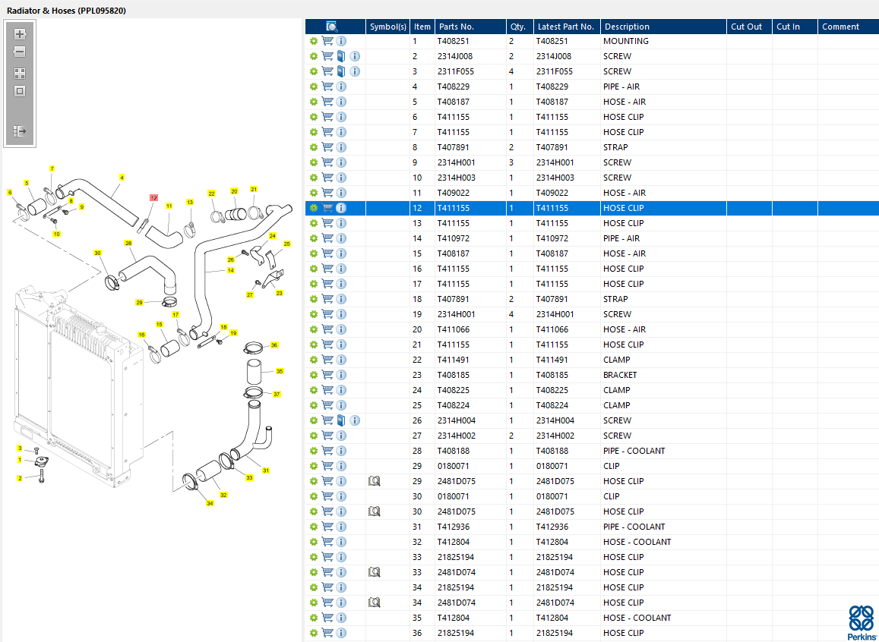Screen dimensions: 879x642
Task: Click the symbol icon on item 29 2481D075 row
Action: [x=374, y=481]
